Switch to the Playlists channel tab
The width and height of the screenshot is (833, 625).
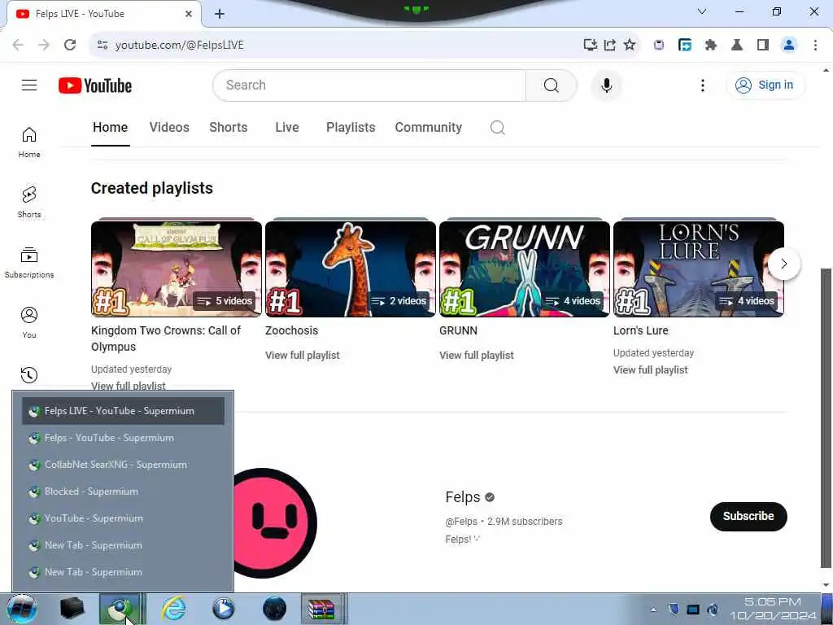[x=351, y=128]
